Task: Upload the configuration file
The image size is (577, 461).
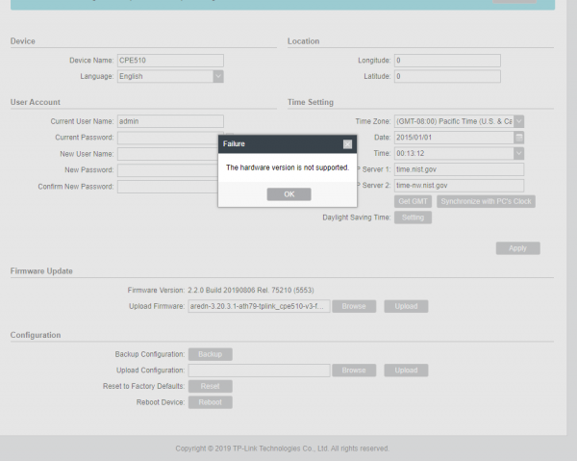Action: (x=406, y=371)
